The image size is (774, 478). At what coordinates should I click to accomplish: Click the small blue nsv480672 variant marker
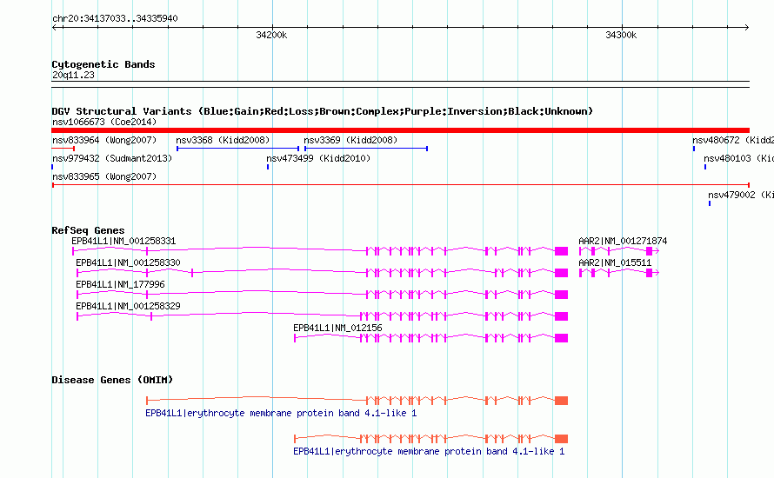[694, 149]
